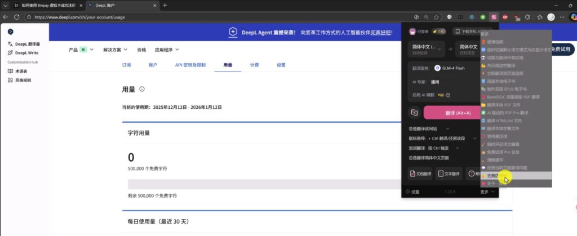Click the zoom magnifier icon in address bar
The width and height of the screenshot is (577, 236).
coord(426,17)
